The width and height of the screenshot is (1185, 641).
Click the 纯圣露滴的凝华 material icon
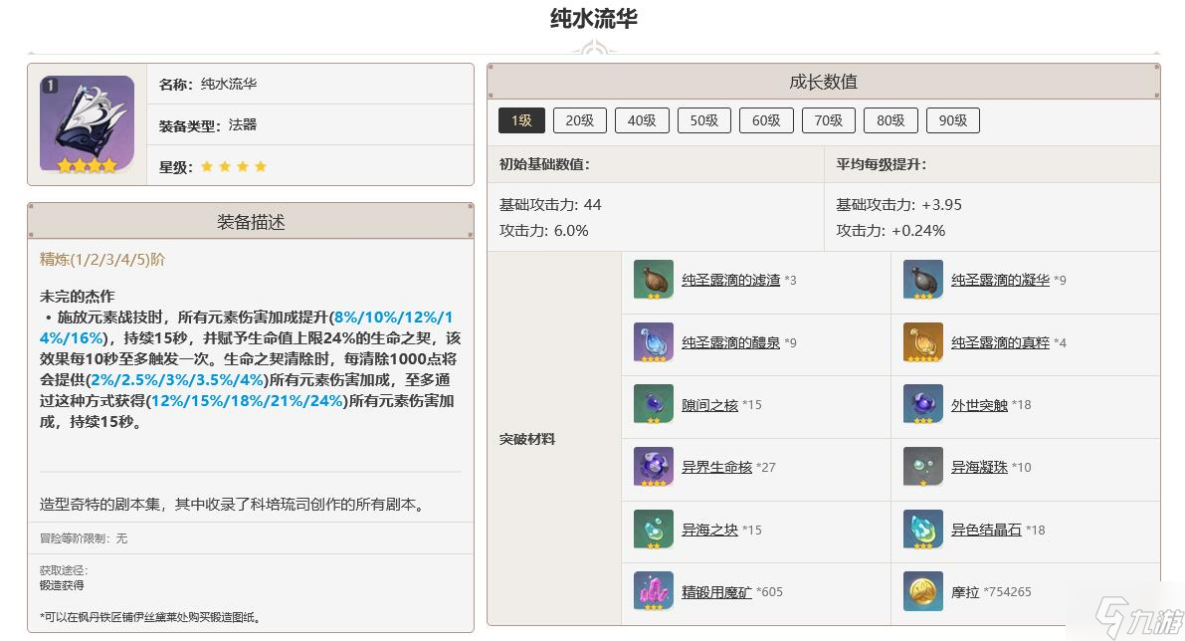[x=922, y=280]
